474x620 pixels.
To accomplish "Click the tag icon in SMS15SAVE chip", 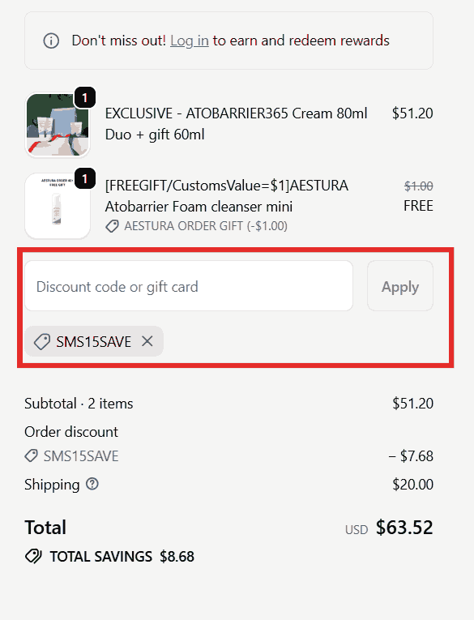I will click(42, 342).
